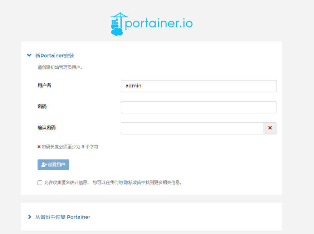Screen dimensions: 314x234
Task: Expand the 从备份中恢复 Portainer chevron
Action: [x=30, y=217]
